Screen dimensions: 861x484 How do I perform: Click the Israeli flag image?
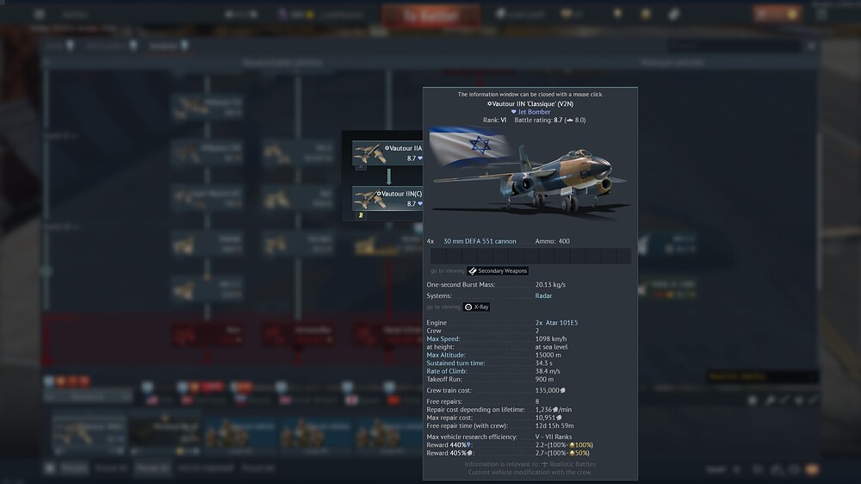tap(468, 146)
